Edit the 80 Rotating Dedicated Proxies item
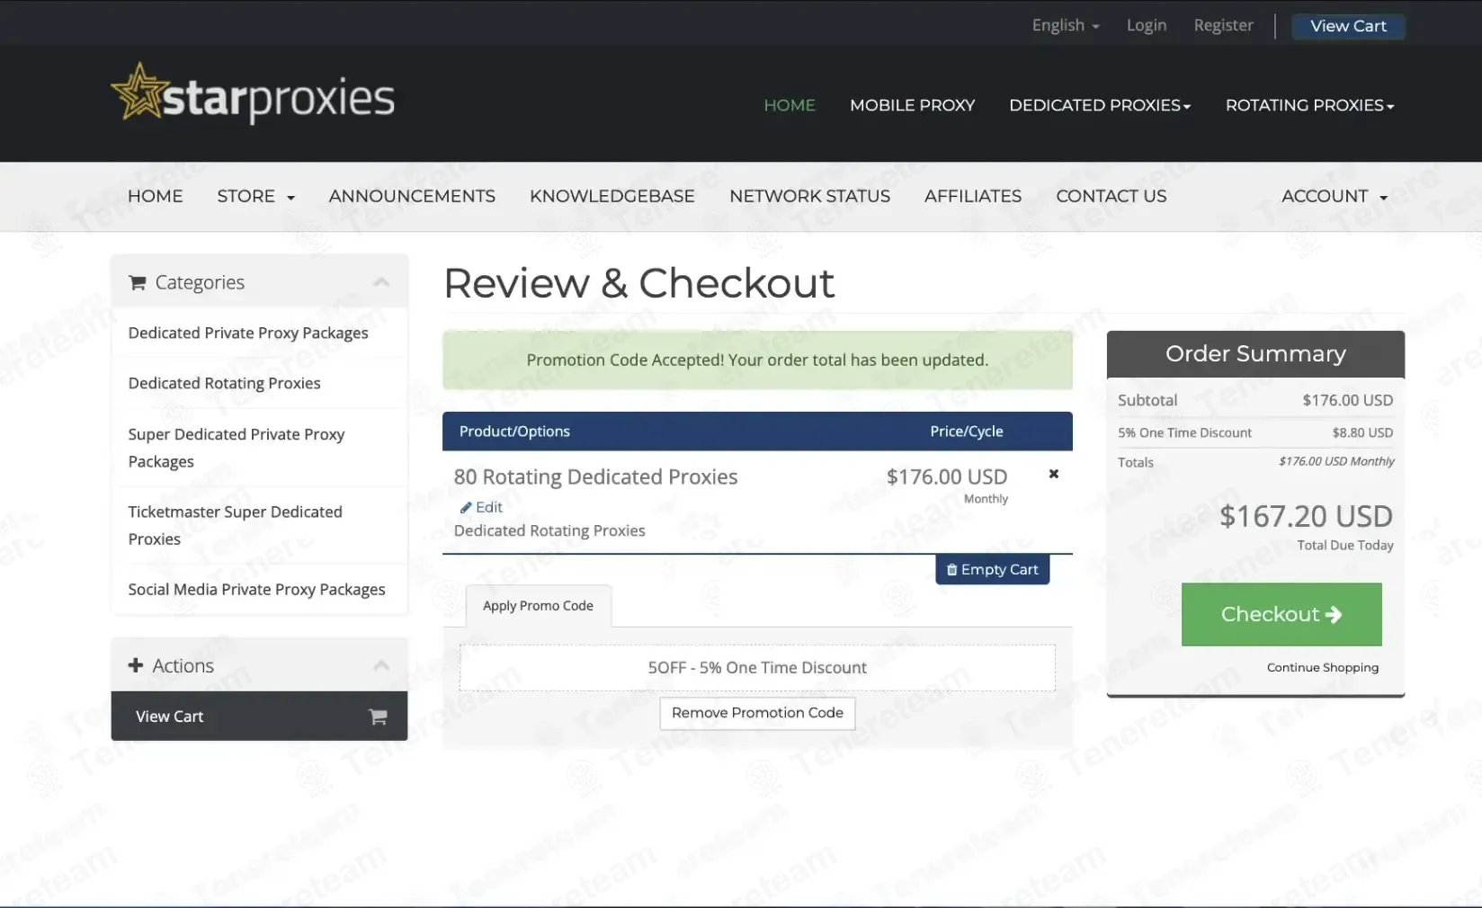The image size is (1482, 908). pyautogui.click(x=481, y=507)
